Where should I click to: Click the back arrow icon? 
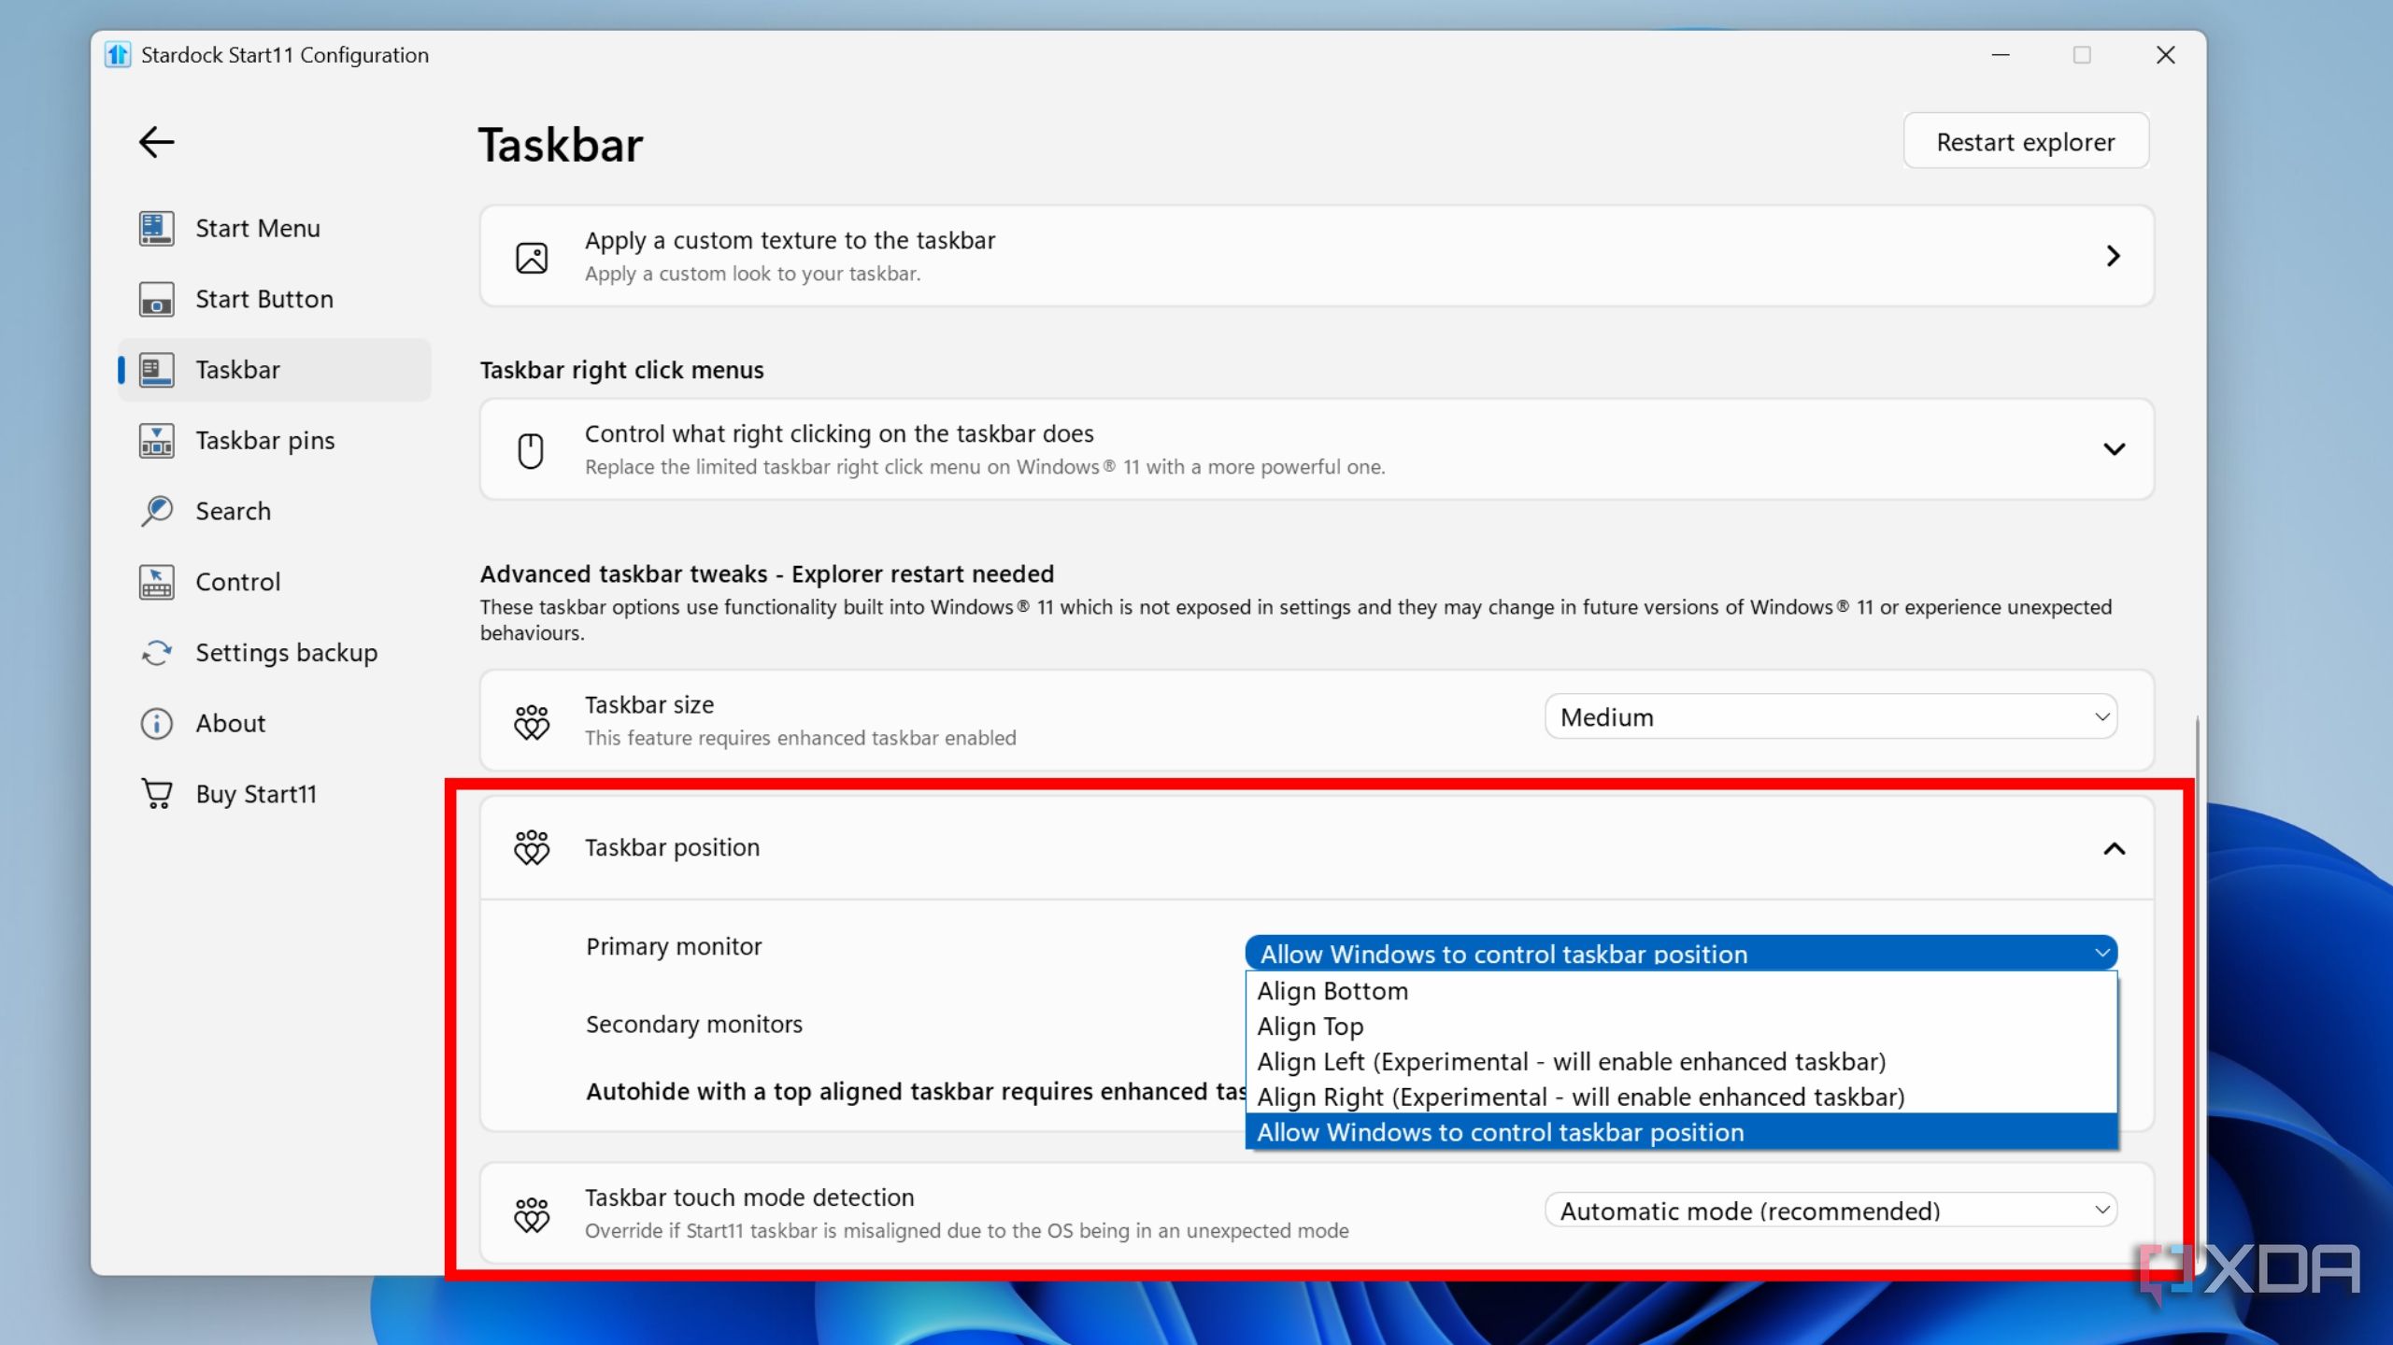pyautogui.click(x=156, y=142)
